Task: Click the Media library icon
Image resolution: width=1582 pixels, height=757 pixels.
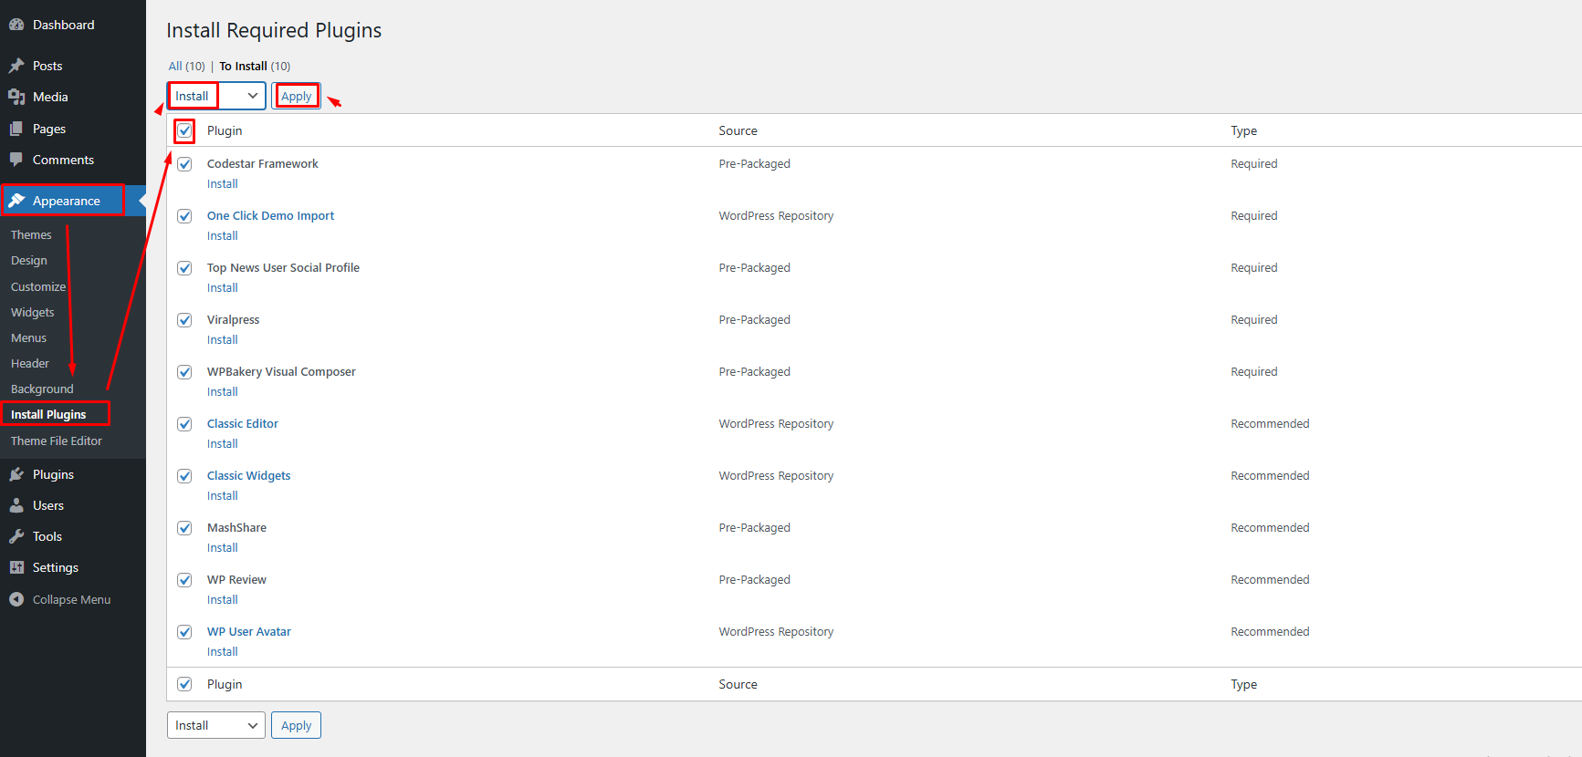Action: point(16,97)
